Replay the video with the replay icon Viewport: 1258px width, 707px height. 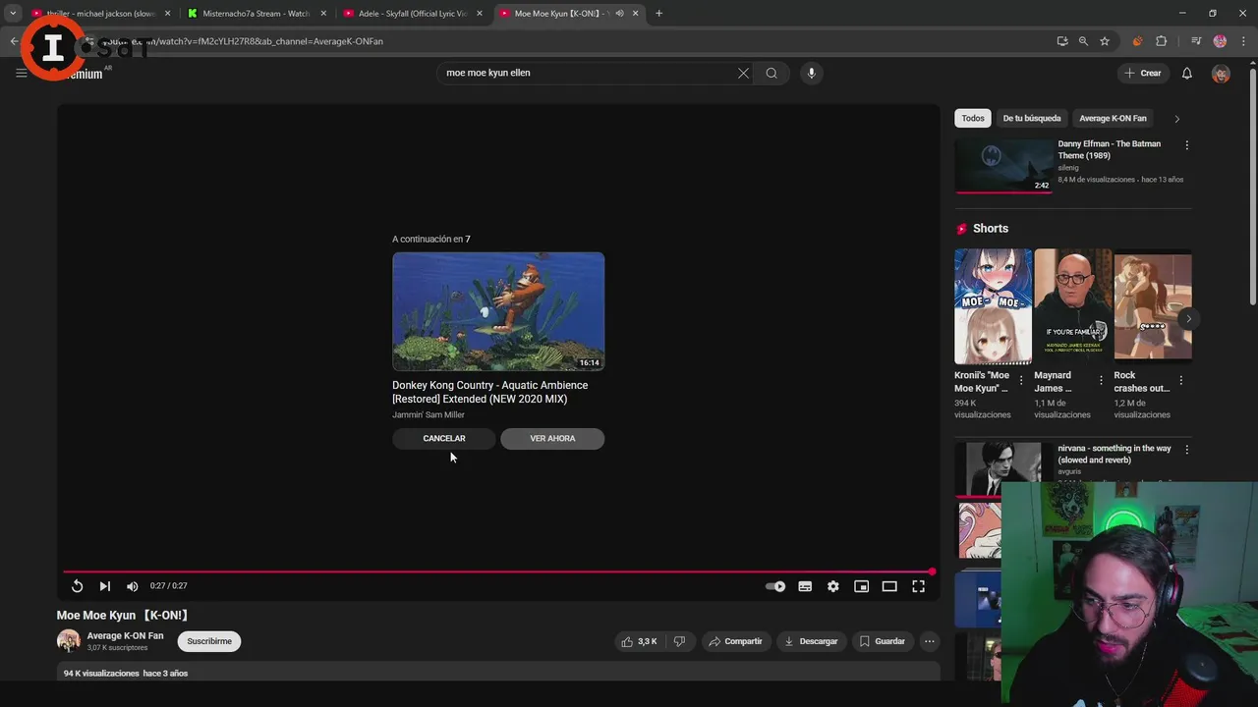click(77, 586)
